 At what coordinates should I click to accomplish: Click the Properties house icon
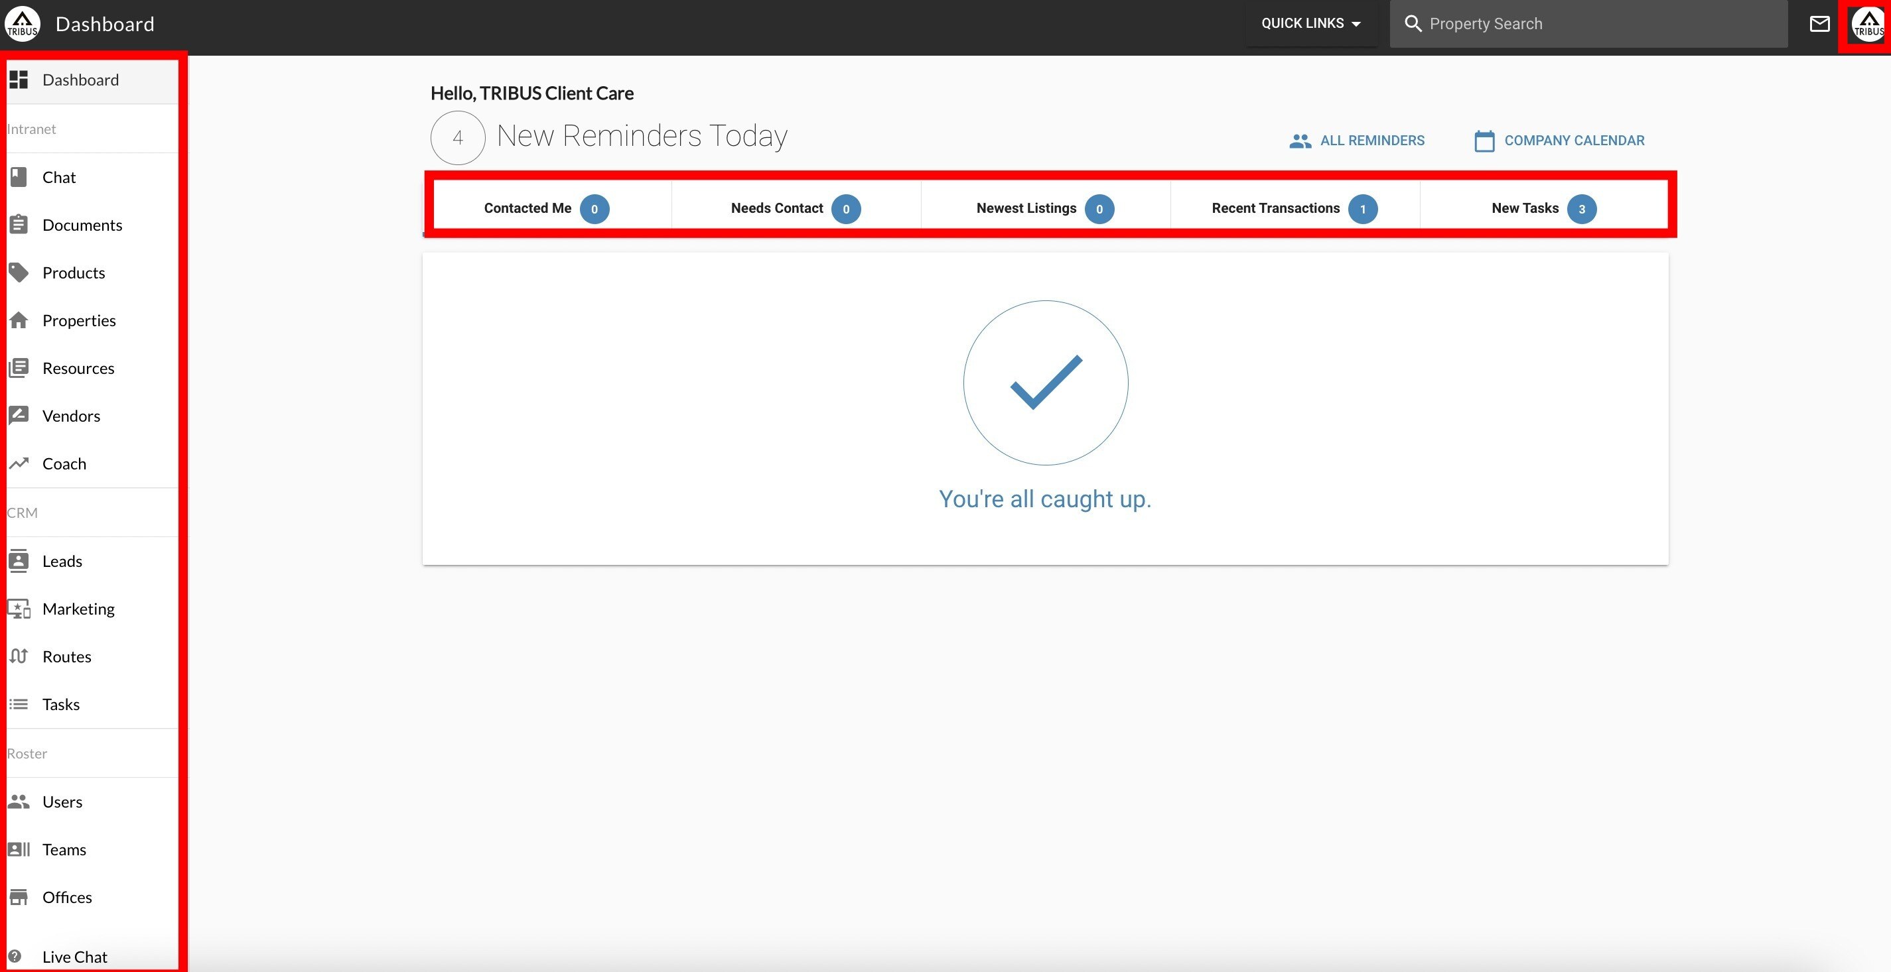19,320
